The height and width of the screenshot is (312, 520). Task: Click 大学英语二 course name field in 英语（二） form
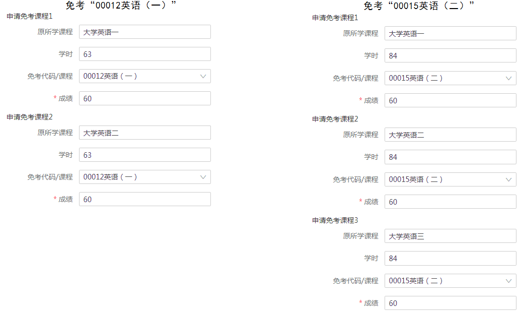pyautogui.click(x=450, y=135)
